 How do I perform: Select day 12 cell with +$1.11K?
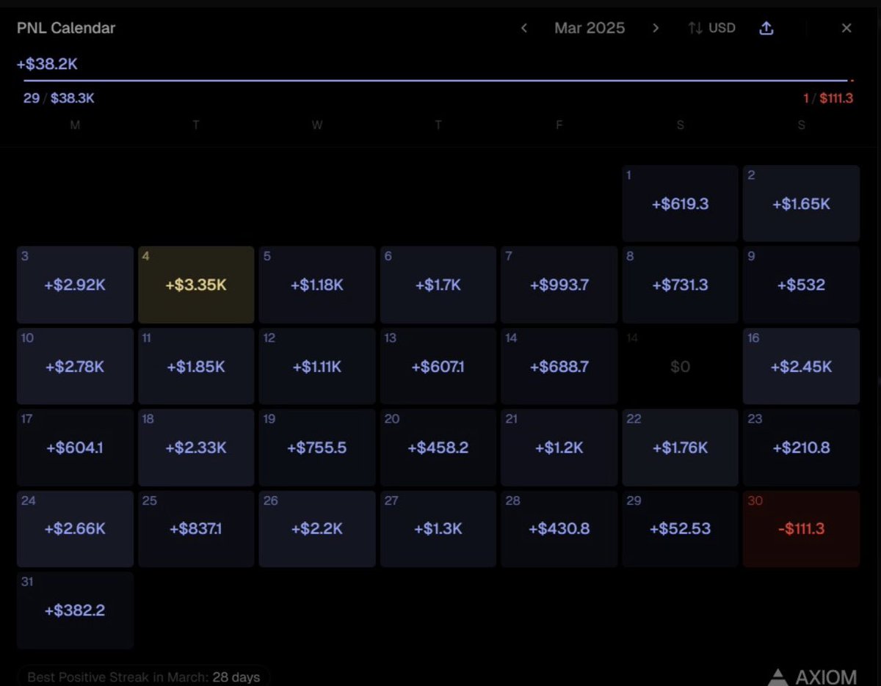click(317, 366)
